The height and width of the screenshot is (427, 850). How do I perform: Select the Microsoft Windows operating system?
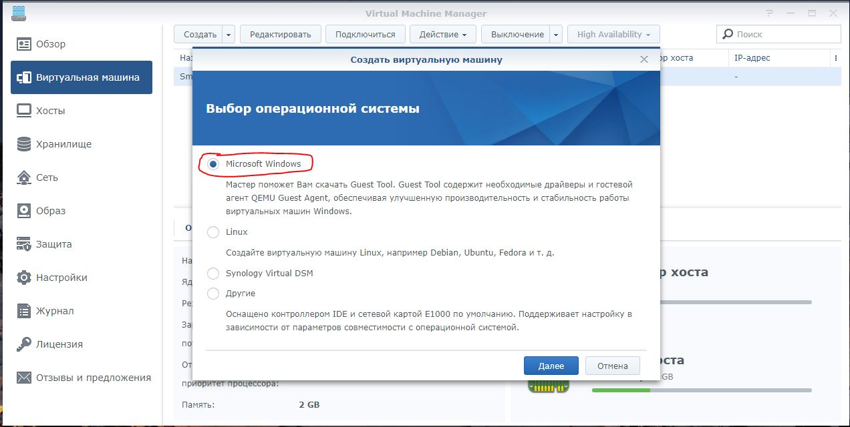click(x=212, y=163)
